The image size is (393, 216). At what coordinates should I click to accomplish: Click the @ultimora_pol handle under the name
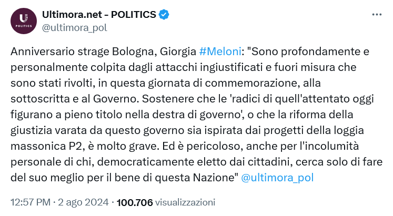coord(74,27)
